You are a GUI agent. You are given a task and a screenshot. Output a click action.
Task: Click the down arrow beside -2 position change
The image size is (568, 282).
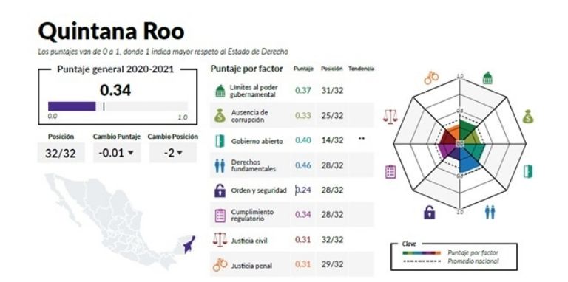(x=179, y=153)
